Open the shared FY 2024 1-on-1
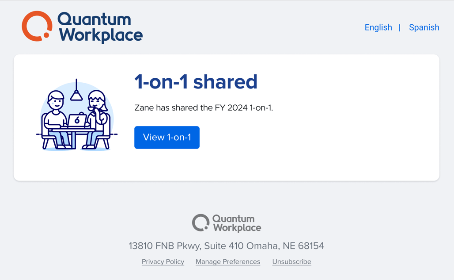 (166, 137)
